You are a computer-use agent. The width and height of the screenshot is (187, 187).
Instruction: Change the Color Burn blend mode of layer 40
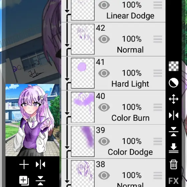tap(130, 118)
